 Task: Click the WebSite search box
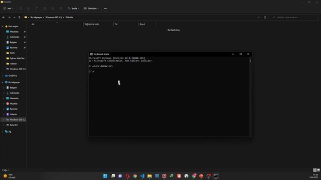tap(294, 17)
